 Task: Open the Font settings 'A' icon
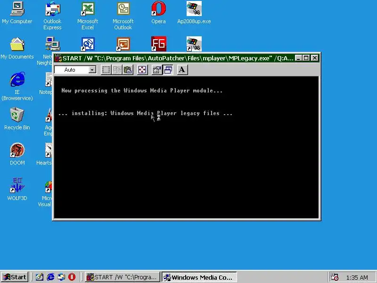click(182, 70)
